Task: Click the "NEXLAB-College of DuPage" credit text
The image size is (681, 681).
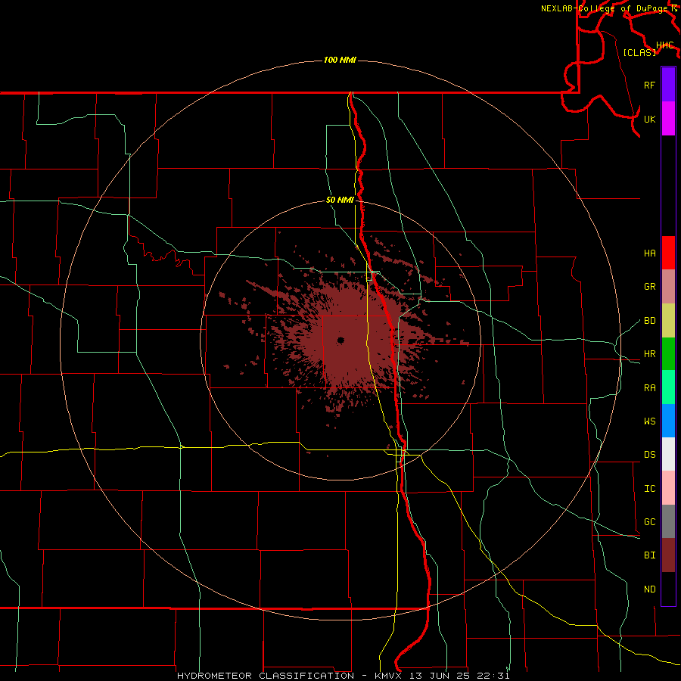Action: [x=604, y=8]
